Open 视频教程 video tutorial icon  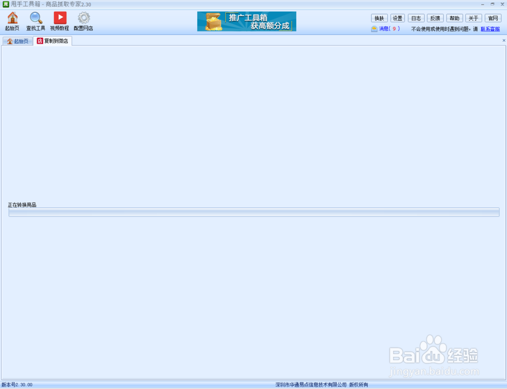point(60,20)
